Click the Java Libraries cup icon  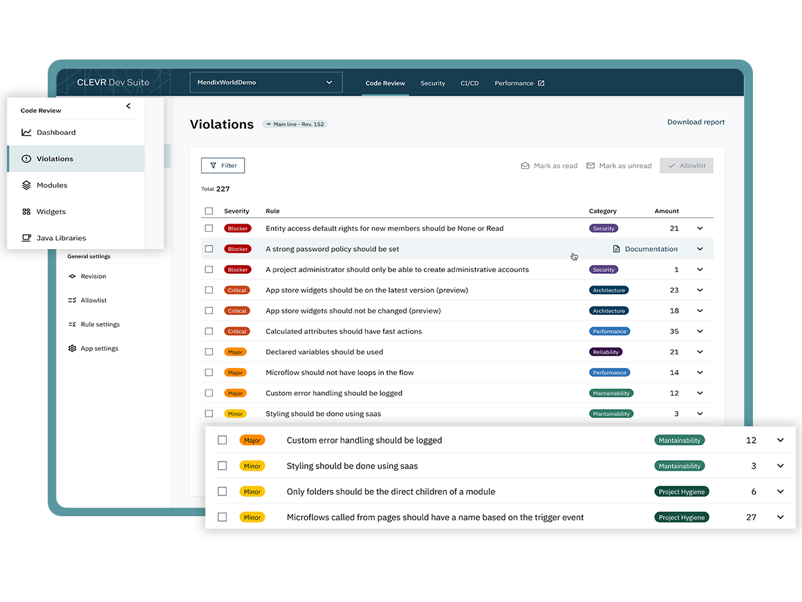pos(26,238)
